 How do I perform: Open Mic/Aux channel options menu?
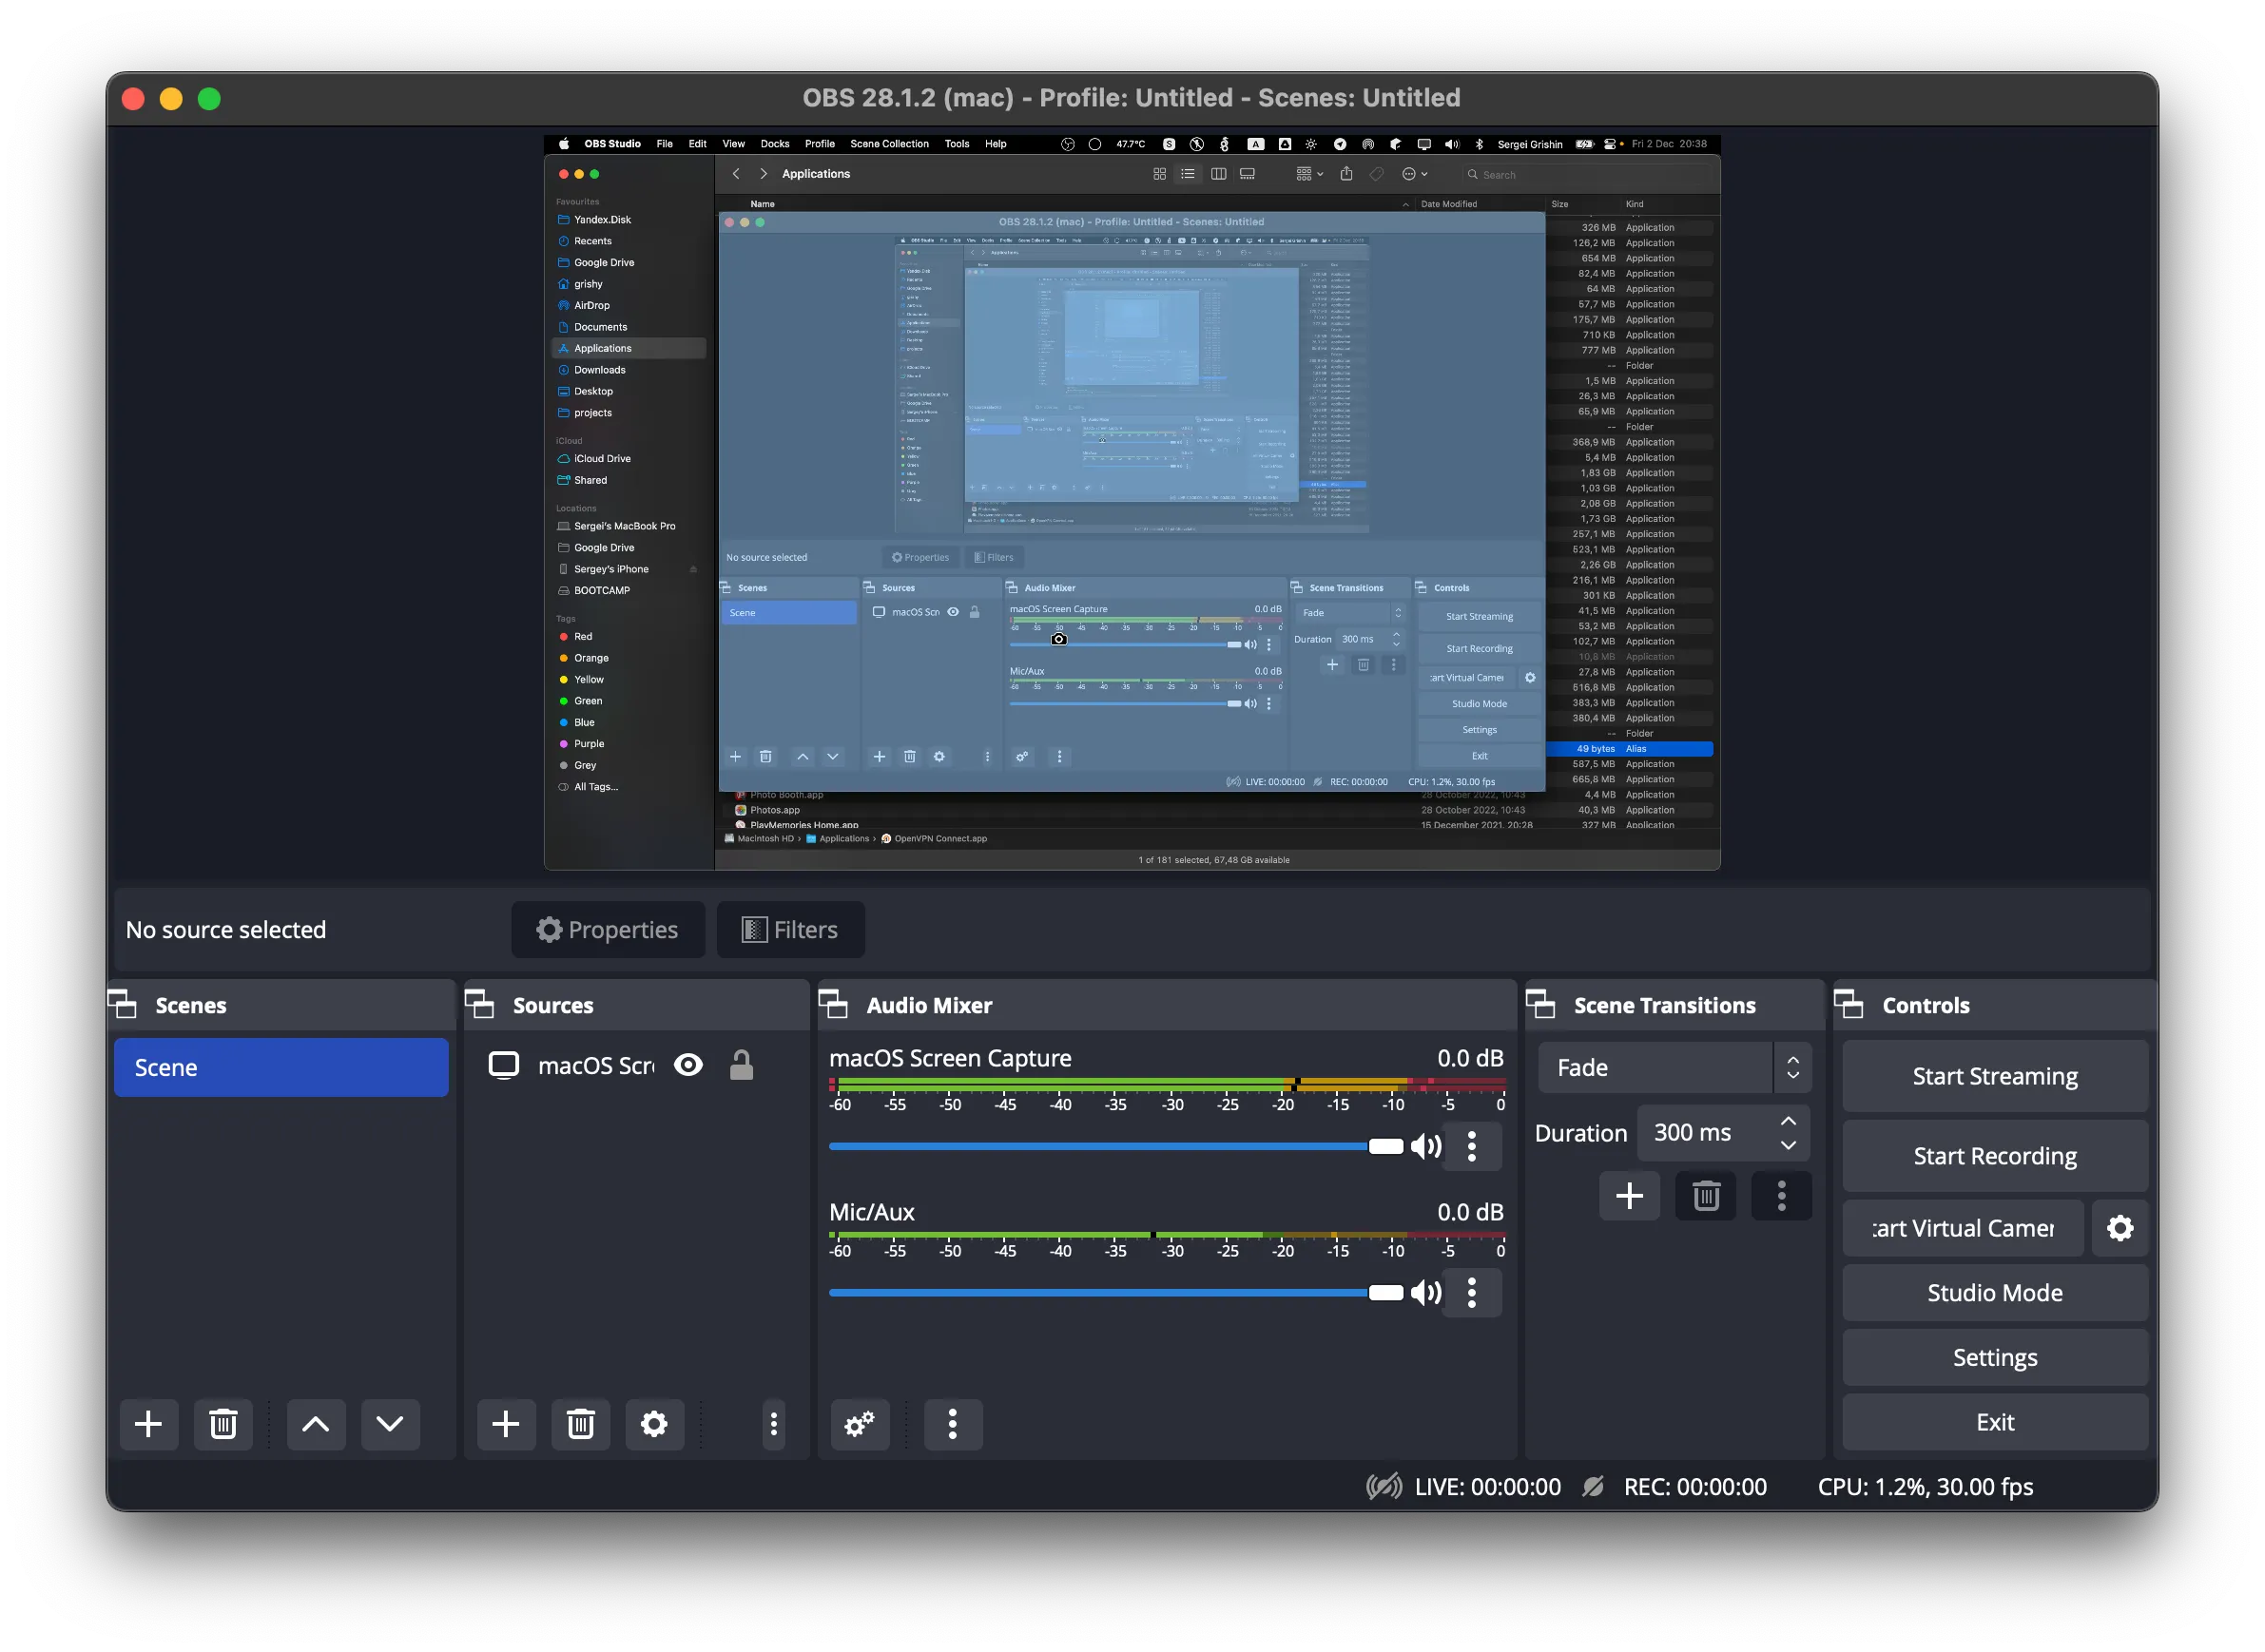point(1472,1293)
